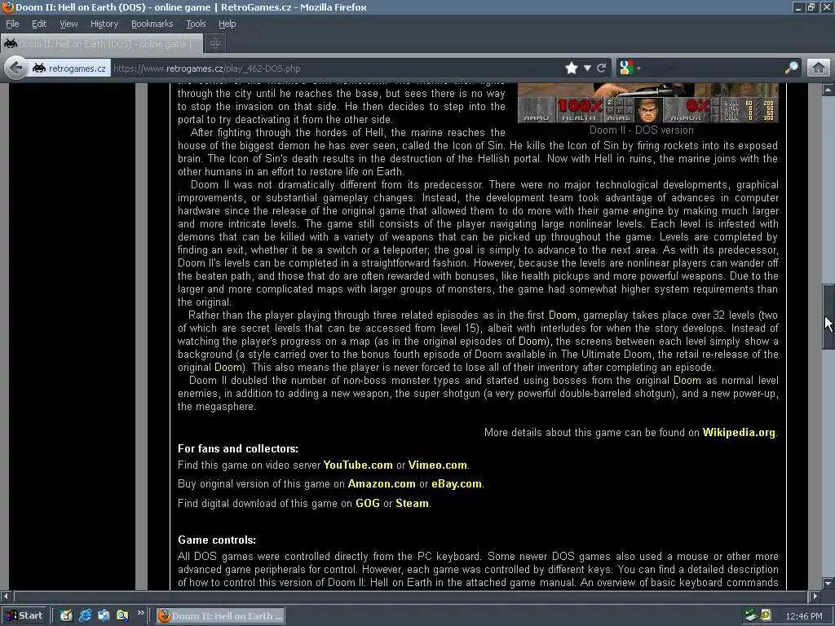This screenshot has height=626, width=835.
Task: Click the vertical scrollbar down arrow
Action: pos(828,583)
